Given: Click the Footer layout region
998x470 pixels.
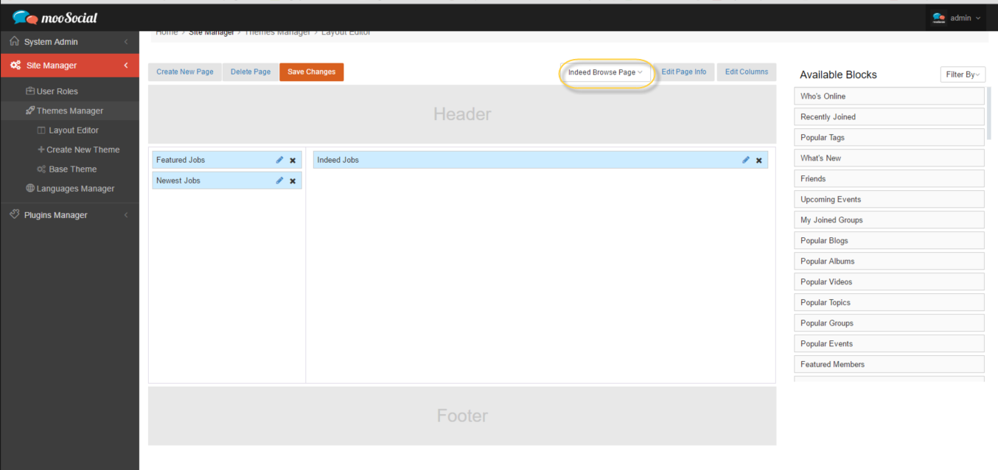Looking at the screenshot, I should [462, 416].
